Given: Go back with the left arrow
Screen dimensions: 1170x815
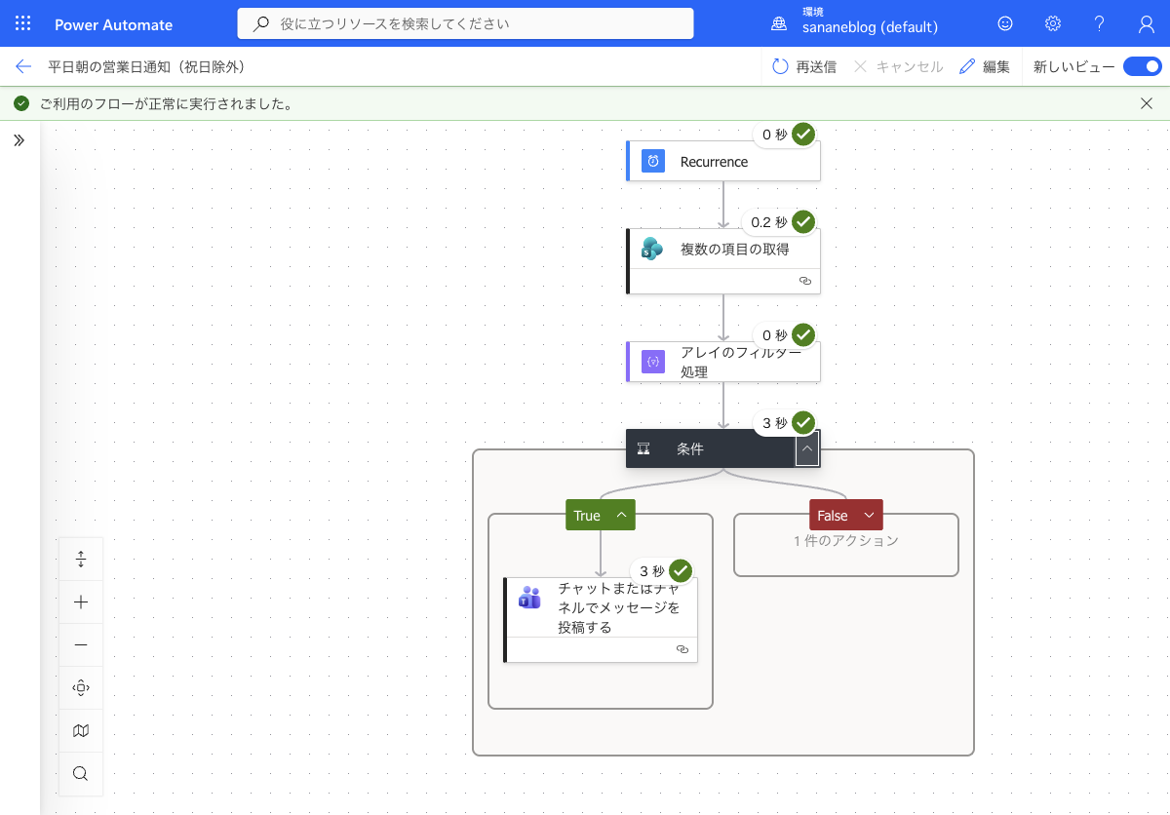Looking at the screenshot, I should 23,66.
